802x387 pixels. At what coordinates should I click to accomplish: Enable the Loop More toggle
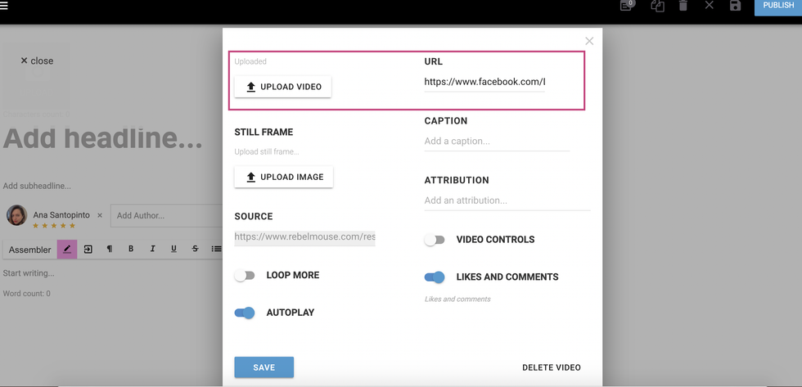[245, 276]
